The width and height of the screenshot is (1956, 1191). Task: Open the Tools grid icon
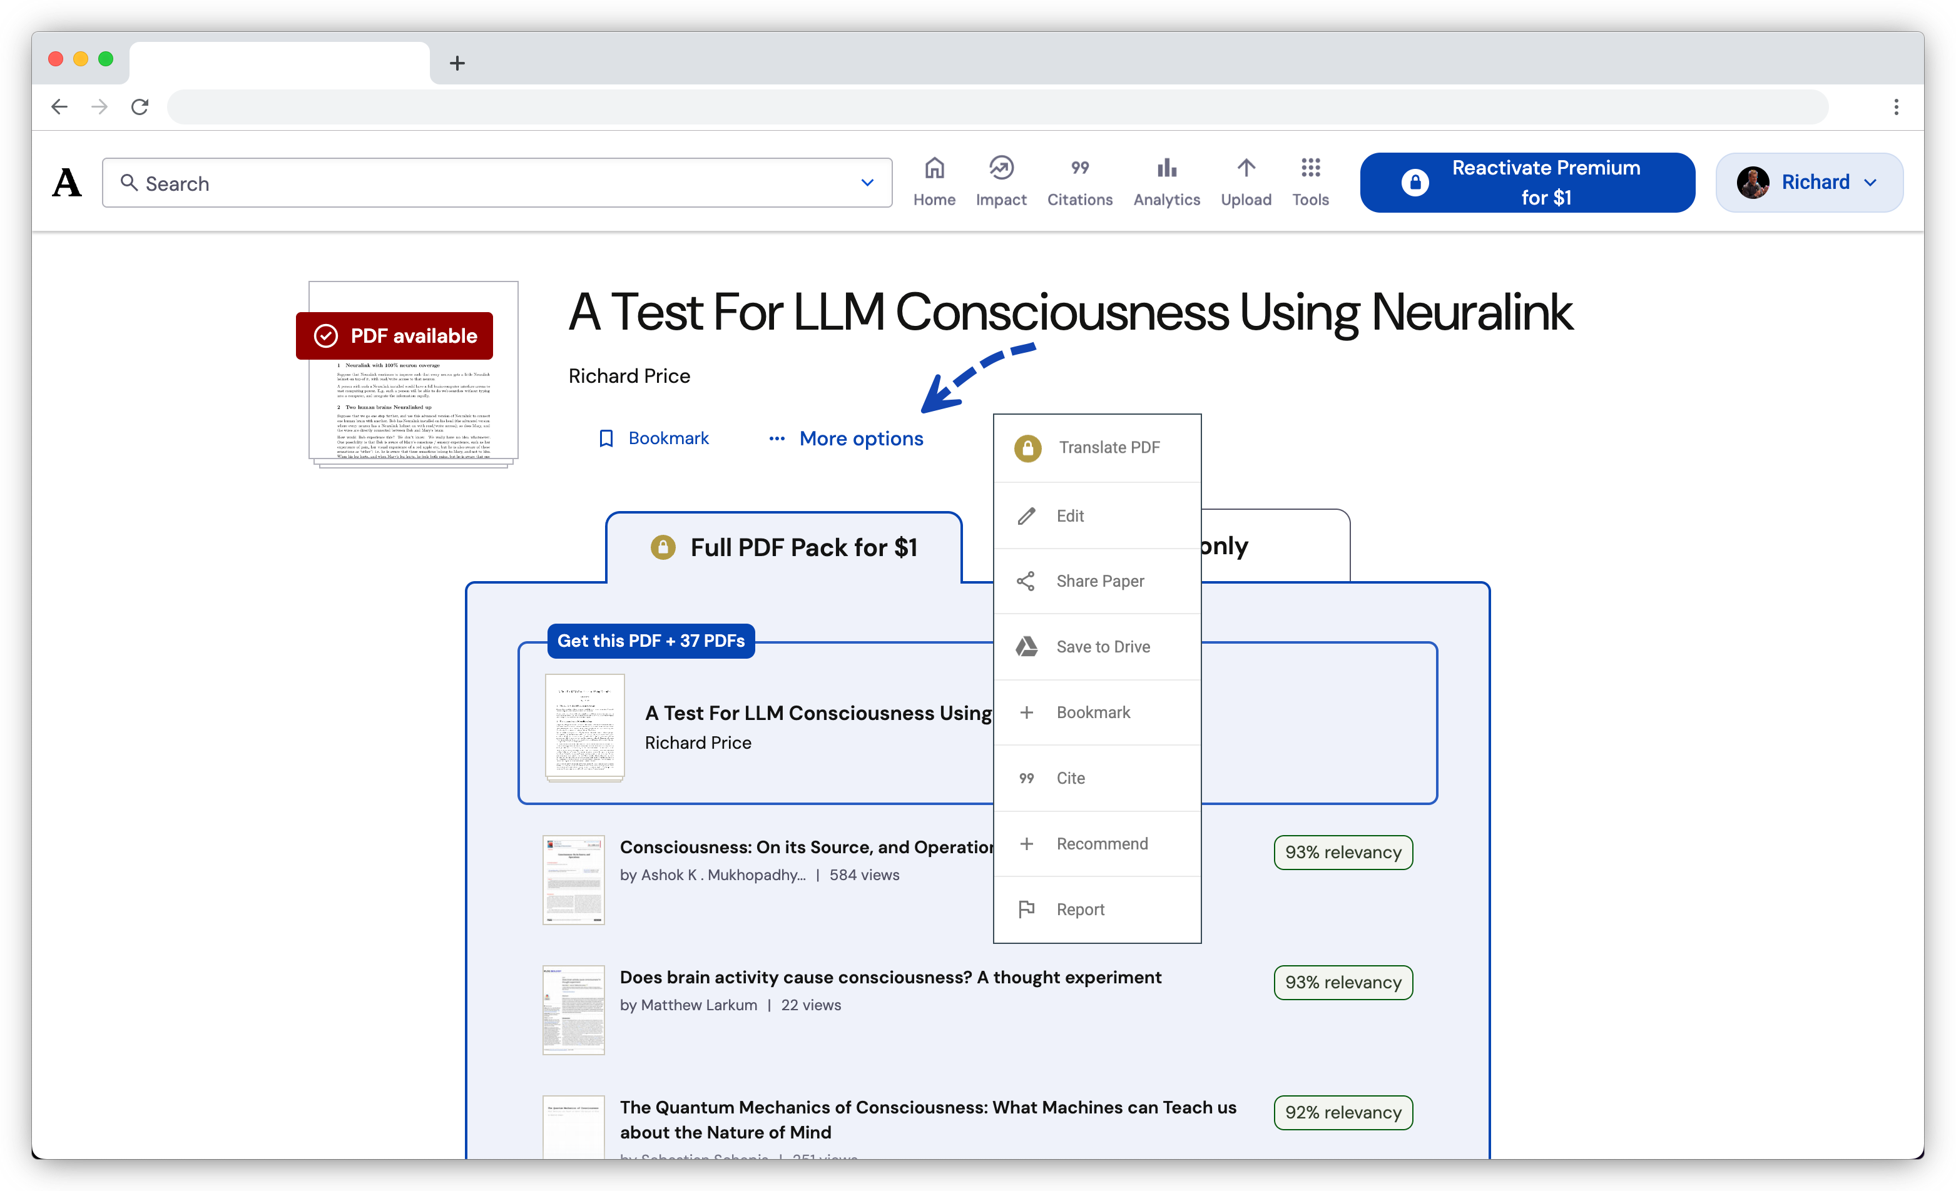coord(1311,168)
